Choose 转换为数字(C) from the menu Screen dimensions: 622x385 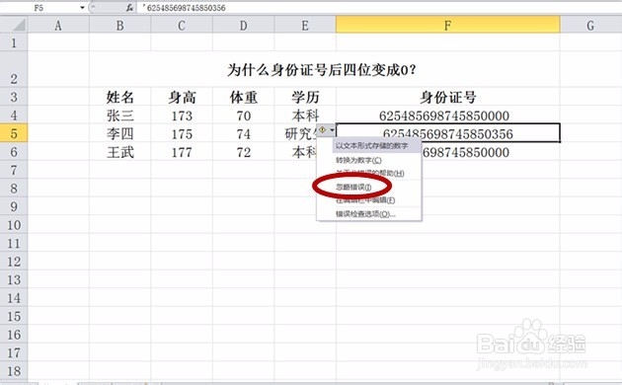click(358, 160)
